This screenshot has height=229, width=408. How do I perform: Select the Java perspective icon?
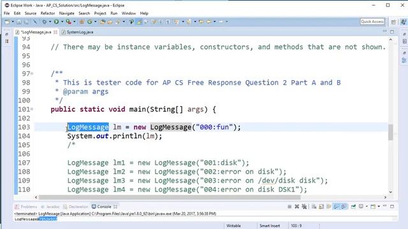pyautogui.click(x=404, y=22)
